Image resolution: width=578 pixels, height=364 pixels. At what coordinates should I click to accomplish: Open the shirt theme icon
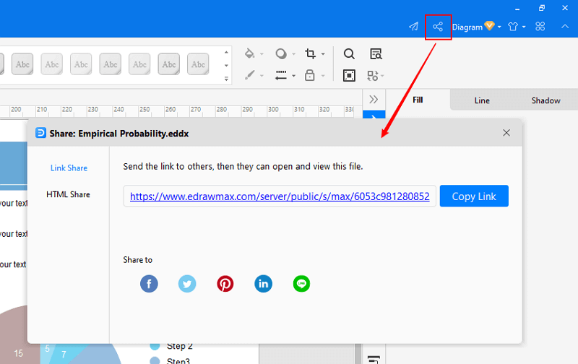pyautogui.click(x=513, y=27)
